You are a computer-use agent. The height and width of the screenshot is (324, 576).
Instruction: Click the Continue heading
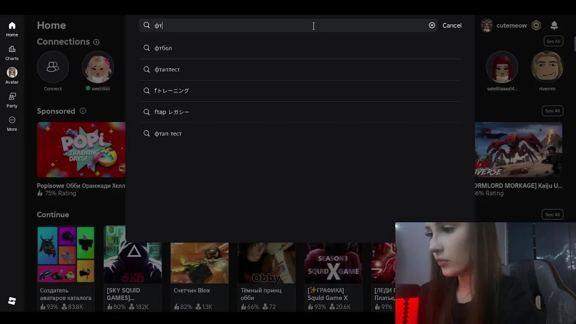coord(53,215)
